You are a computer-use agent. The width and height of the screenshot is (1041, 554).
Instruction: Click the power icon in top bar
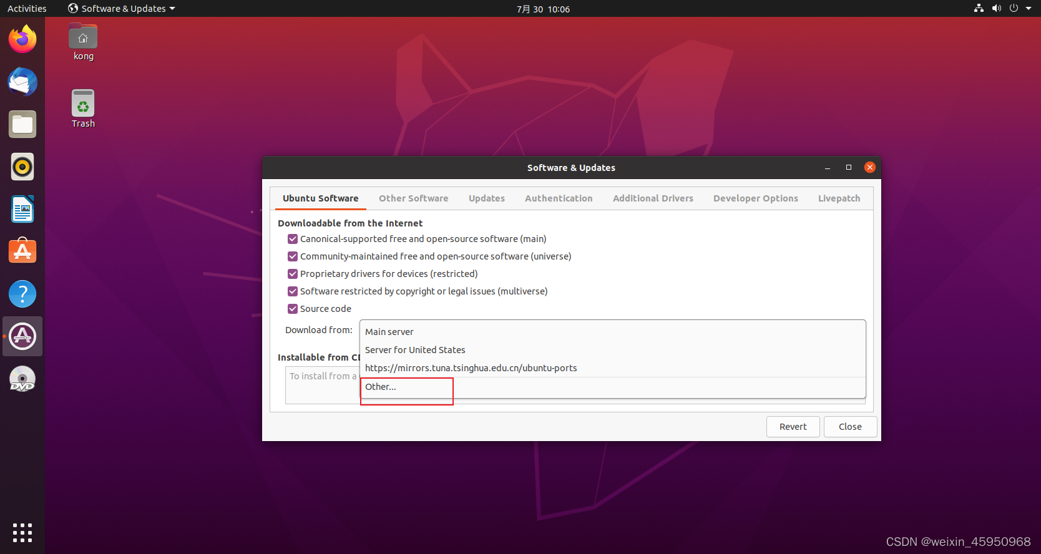pyautogui.click(x=1014, y=8)
